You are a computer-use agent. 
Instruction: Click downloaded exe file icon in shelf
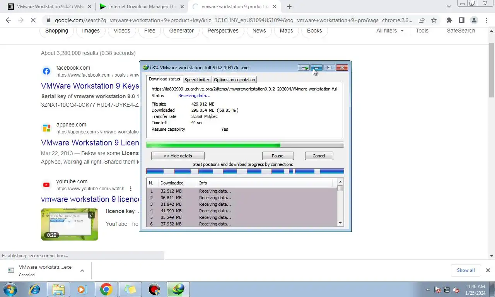[11, 270]
